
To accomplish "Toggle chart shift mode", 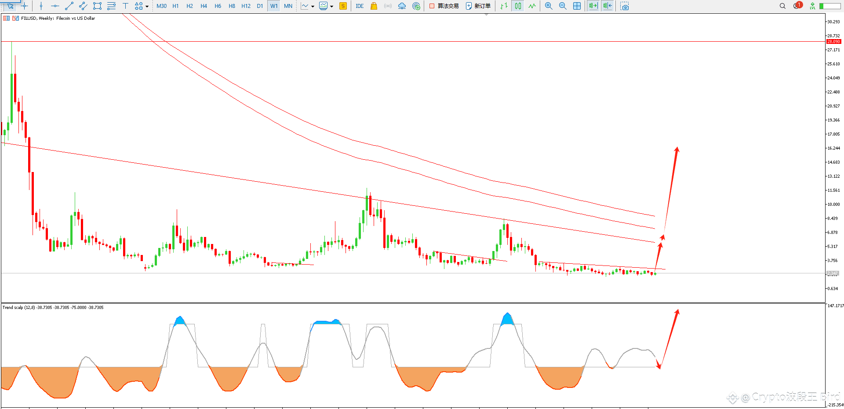I will tap(607, 6).
